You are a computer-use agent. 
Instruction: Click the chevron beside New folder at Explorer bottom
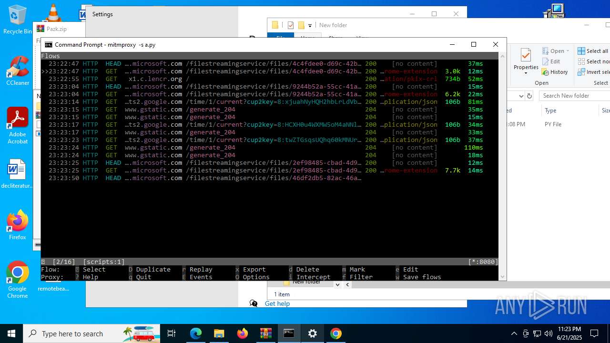337,284
